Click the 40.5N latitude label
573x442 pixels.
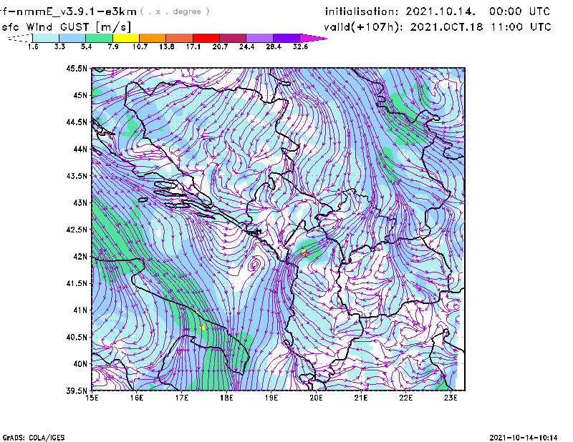[77, 337]
